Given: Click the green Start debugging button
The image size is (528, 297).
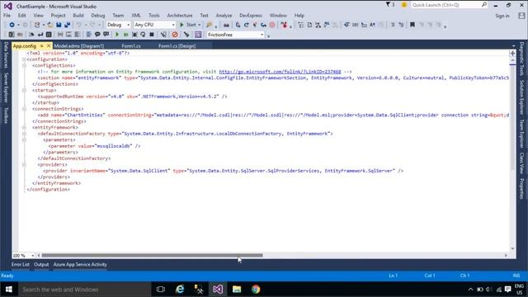Looking at the screenshot, I should 191,25.
